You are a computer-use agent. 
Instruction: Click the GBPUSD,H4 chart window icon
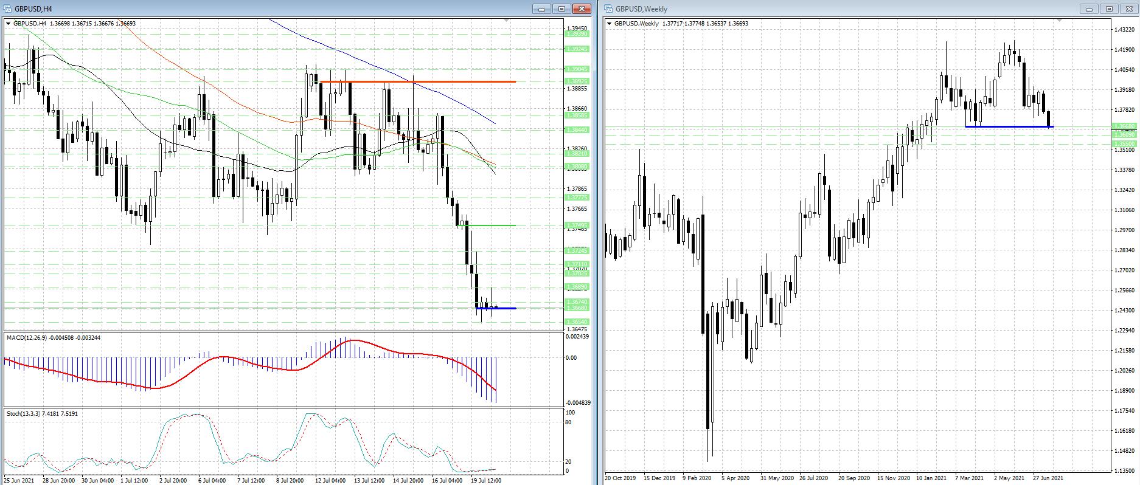click(x=7, y=9)
